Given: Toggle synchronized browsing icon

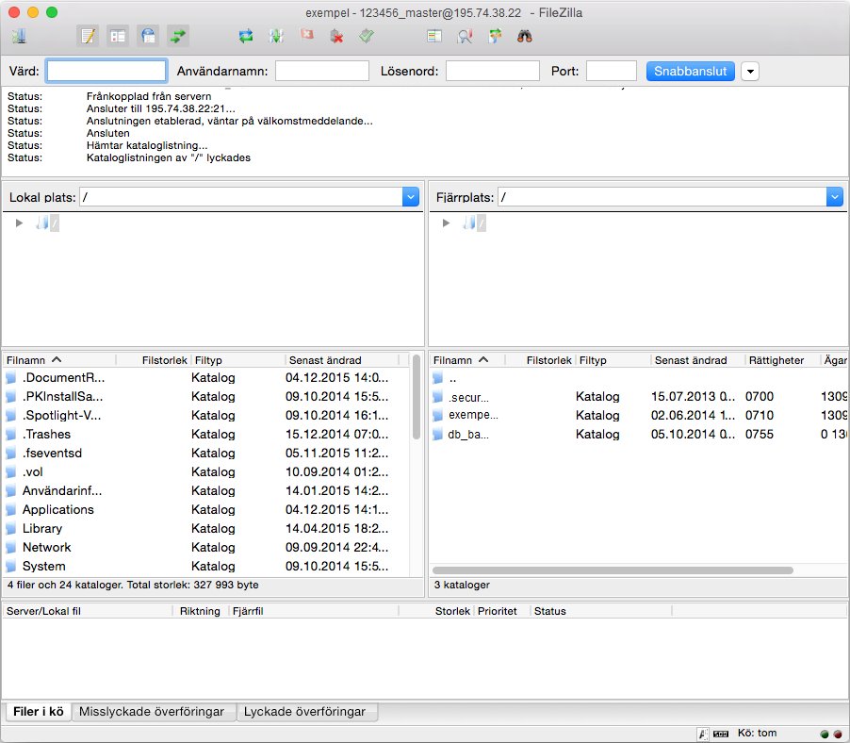Looking at the screenshot, I should tap(495, 37).
